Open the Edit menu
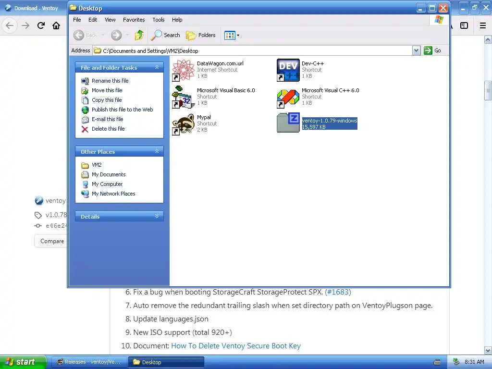The height and width of the screenshot is (369, 492). 93,20
